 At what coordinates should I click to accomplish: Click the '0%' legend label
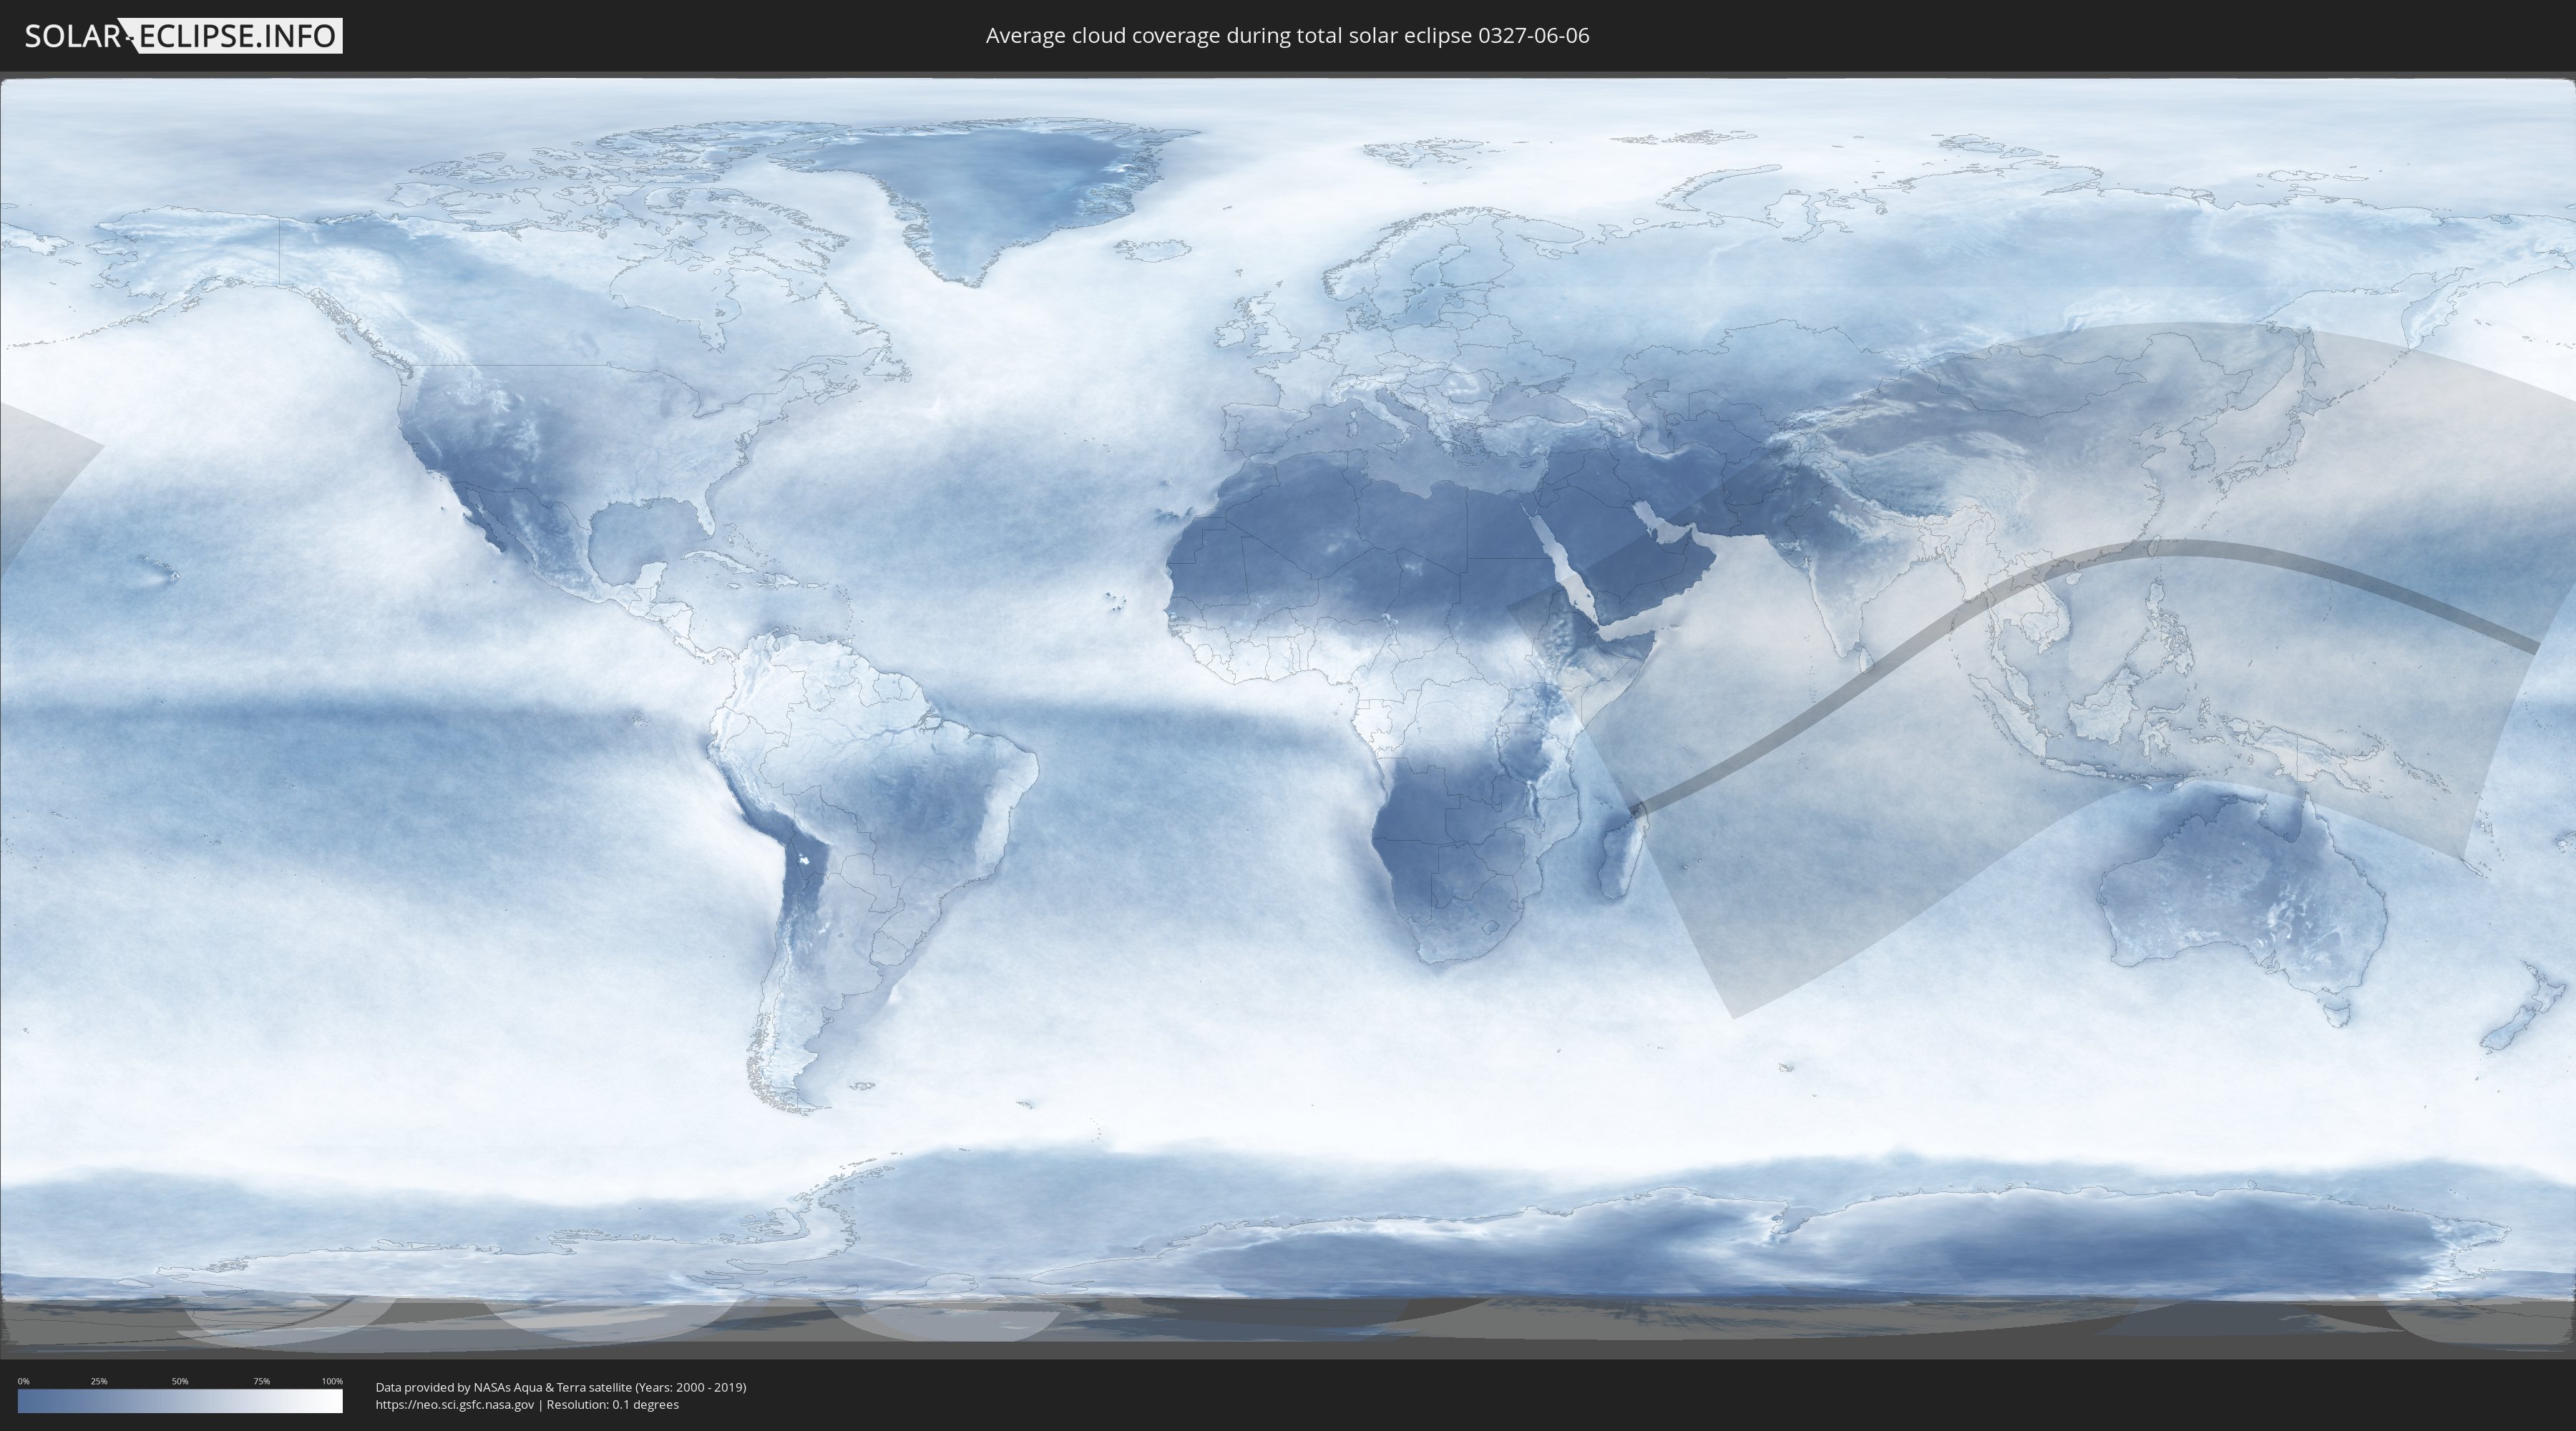[x=23, y=1381]
